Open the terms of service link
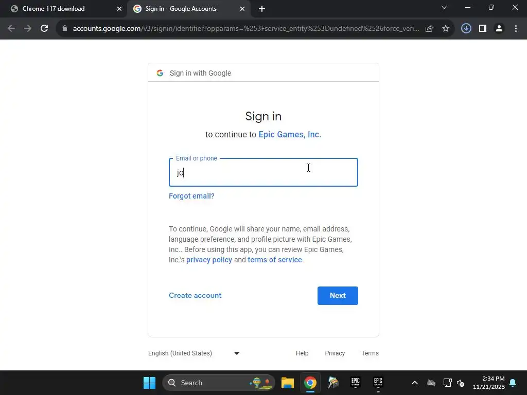 tap(275, 260)
